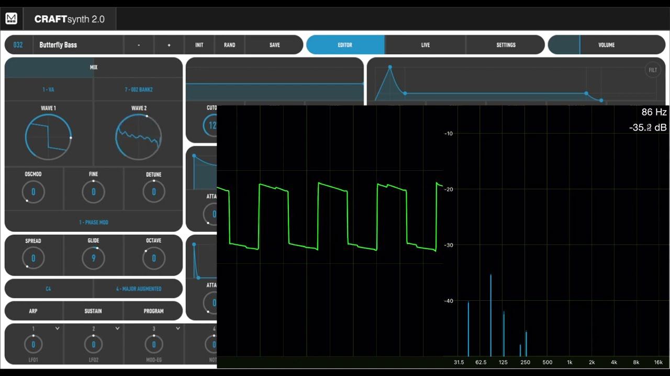Click the envelope attack peak node

(390, 67)
